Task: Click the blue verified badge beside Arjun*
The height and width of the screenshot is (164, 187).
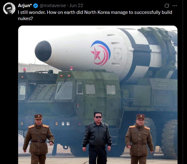Action: [35, 6]
